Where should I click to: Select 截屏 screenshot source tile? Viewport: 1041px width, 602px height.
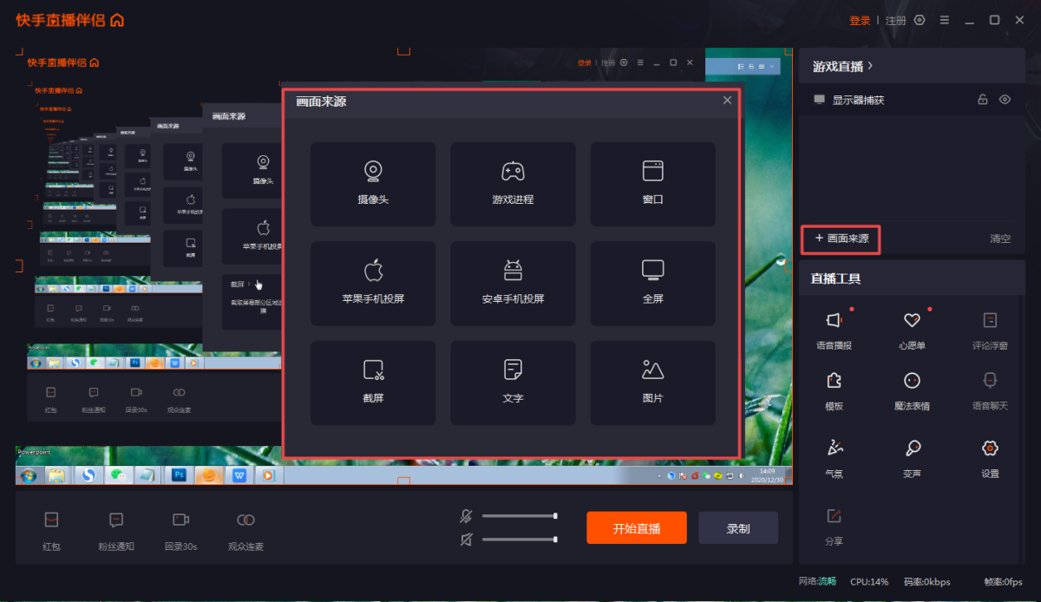pos(373,383)
